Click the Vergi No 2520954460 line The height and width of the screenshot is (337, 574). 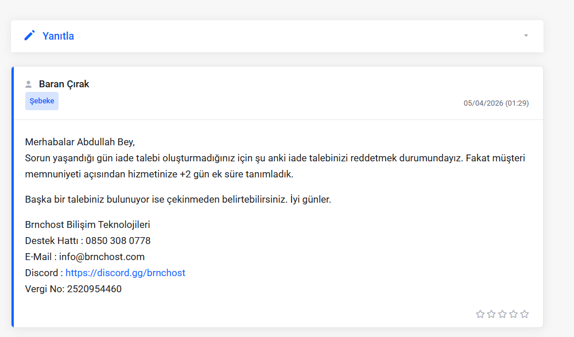pos(73,289)
